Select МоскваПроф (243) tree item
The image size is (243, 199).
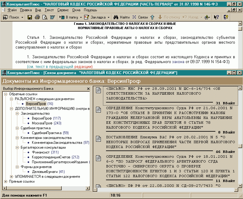[x=46, y=123]
